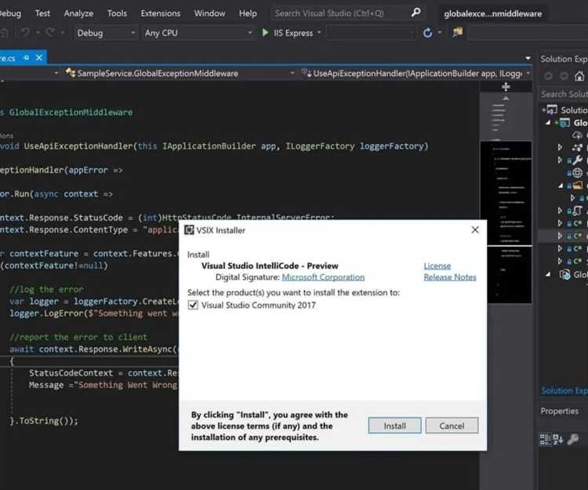
Task: Uncheck Visual Studio Community 2017 checkbox
Action: click(x=193, y=304)
